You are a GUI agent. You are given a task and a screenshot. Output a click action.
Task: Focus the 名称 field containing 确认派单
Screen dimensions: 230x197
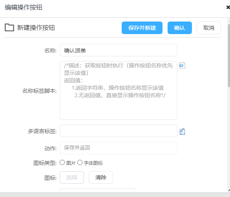[x=119, y=50]
